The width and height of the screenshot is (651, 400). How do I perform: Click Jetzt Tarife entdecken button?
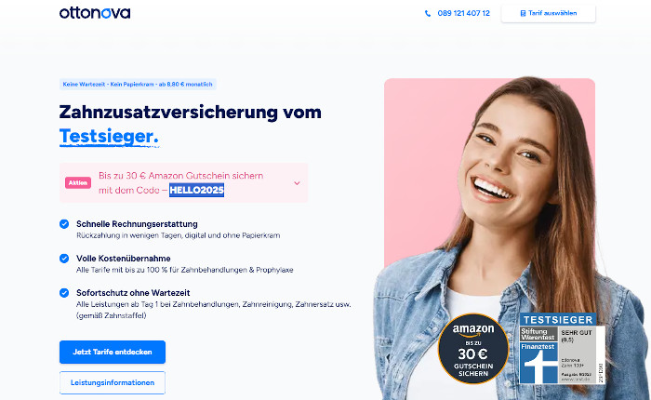click(113, 353)
